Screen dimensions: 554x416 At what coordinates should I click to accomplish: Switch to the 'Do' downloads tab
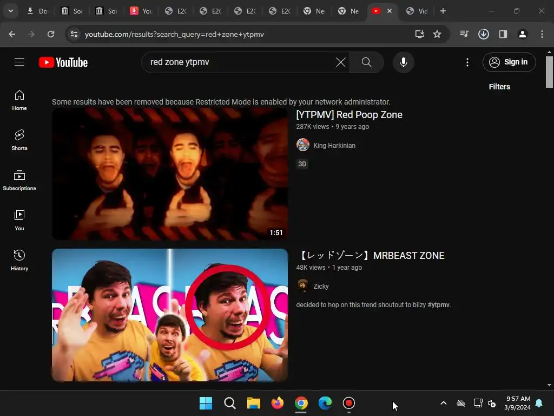tap(38, 11)
